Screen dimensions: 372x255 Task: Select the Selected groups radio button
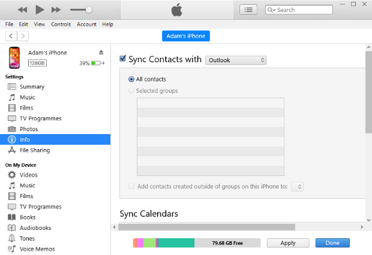click(x=131, y=90)
